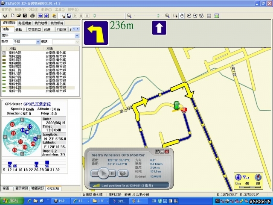Start track playback in toolbar
Image resolution: width=273 pixels, height=205 pixels.
pyautogui.click(x=75, y=16)
